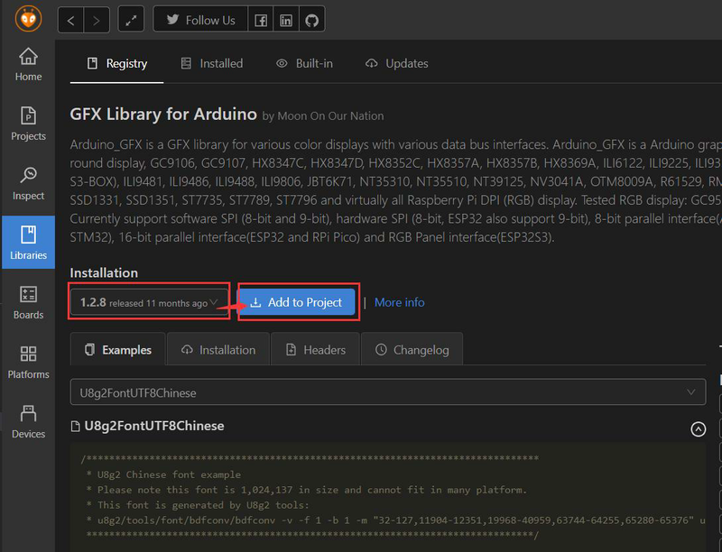Switch to the Changelog tab
Viewport: 722px width, 552px height.
pyautogui.click(x=412, y=350)
